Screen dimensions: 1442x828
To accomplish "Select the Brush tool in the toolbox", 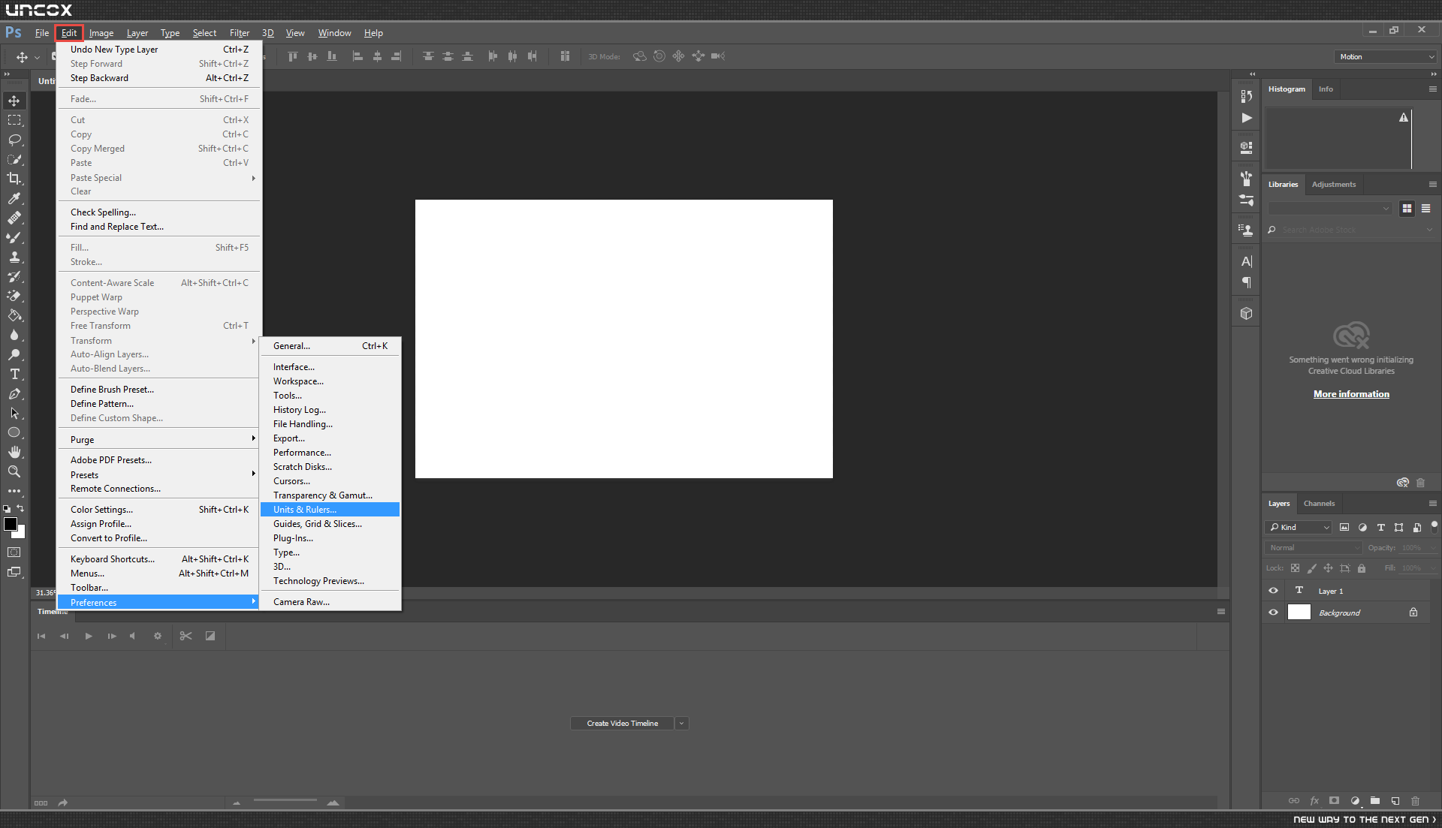I will (x=14, y=237).
